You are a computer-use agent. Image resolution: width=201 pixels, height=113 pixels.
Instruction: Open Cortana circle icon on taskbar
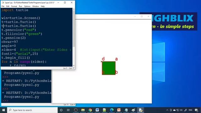click(x=61, y=110)
